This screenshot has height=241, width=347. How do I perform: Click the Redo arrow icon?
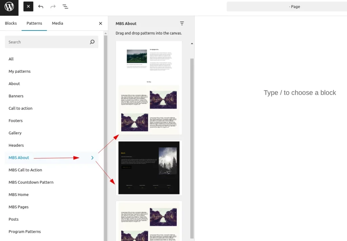pos(53,6)
